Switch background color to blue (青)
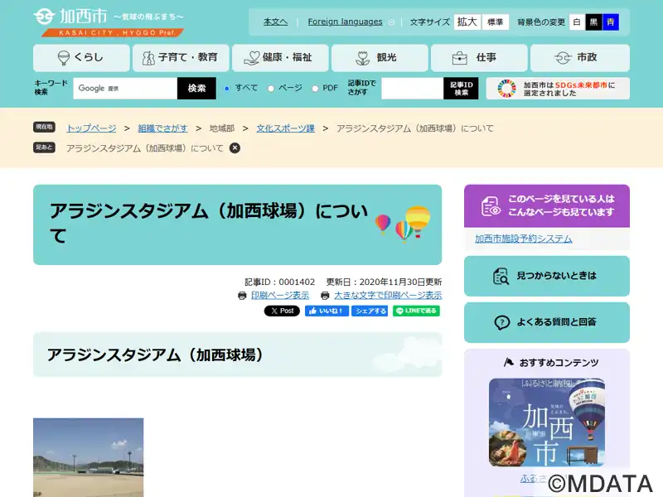The image size is (663, 497). [x=611, y=22]
